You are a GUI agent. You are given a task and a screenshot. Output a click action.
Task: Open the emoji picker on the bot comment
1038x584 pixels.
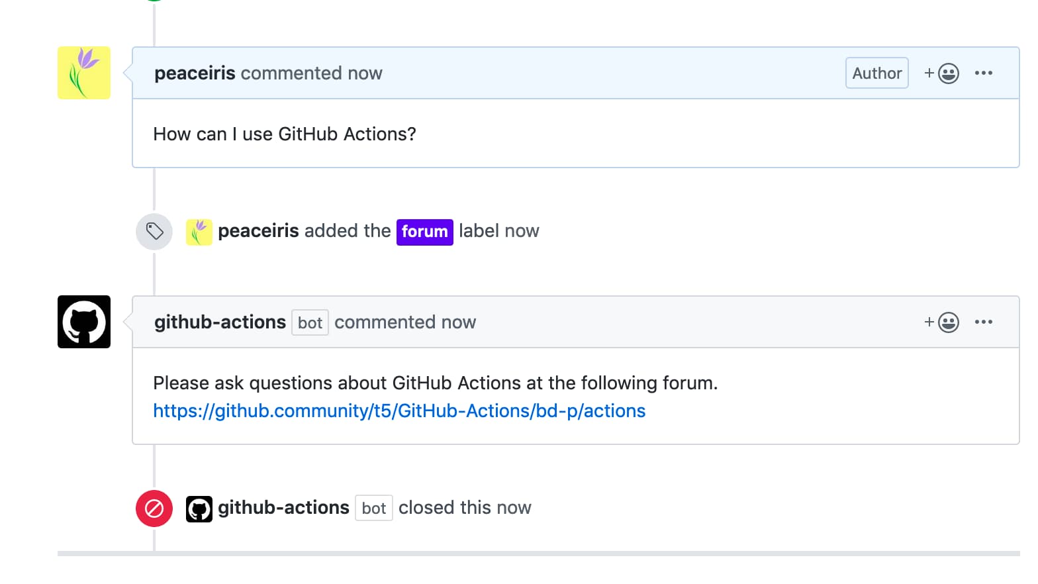(949, 322)
